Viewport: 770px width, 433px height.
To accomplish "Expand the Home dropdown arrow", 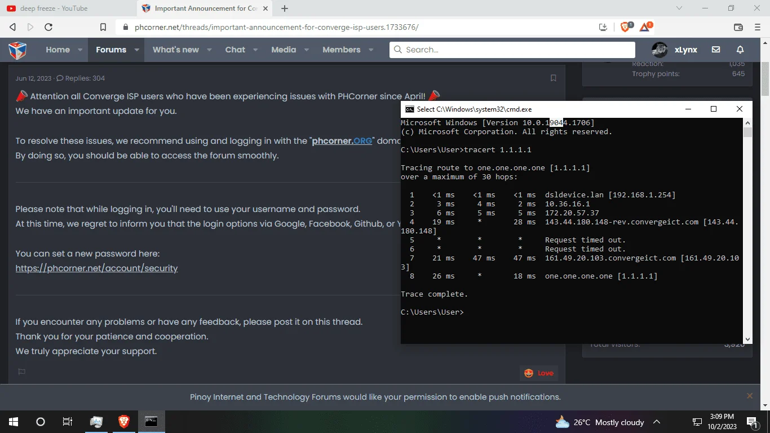I will (x=80, y=50).
